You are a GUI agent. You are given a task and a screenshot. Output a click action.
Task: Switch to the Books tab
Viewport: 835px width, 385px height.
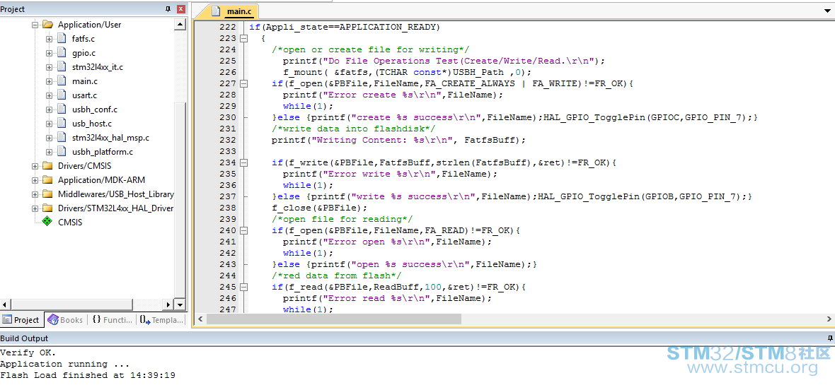click(x=66, y=319)
